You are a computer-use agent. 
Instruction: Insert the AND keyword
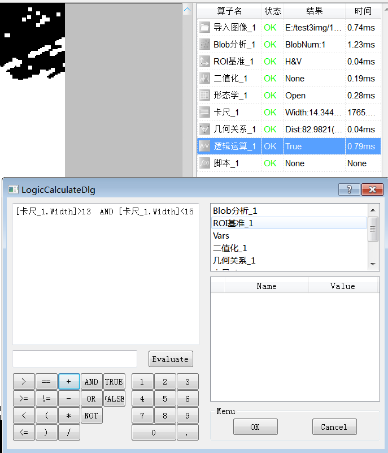[x=91, y=382]
